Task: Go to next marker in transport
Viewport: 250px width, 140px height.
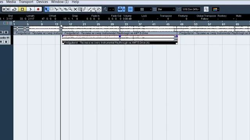Action: pyautogui.click(x=8, y=9)
